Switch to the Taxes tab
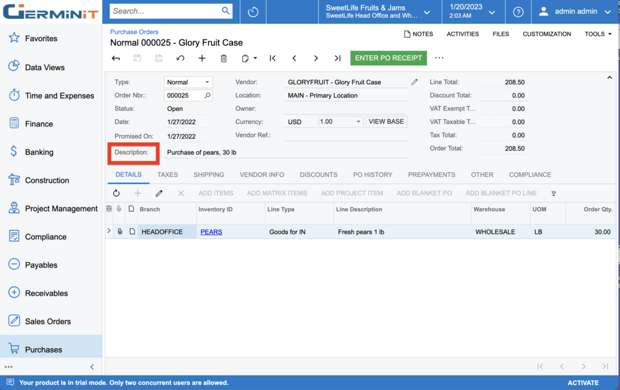This screenshot has width=620, height=390. pyautogui.click(x=168, y=174)
